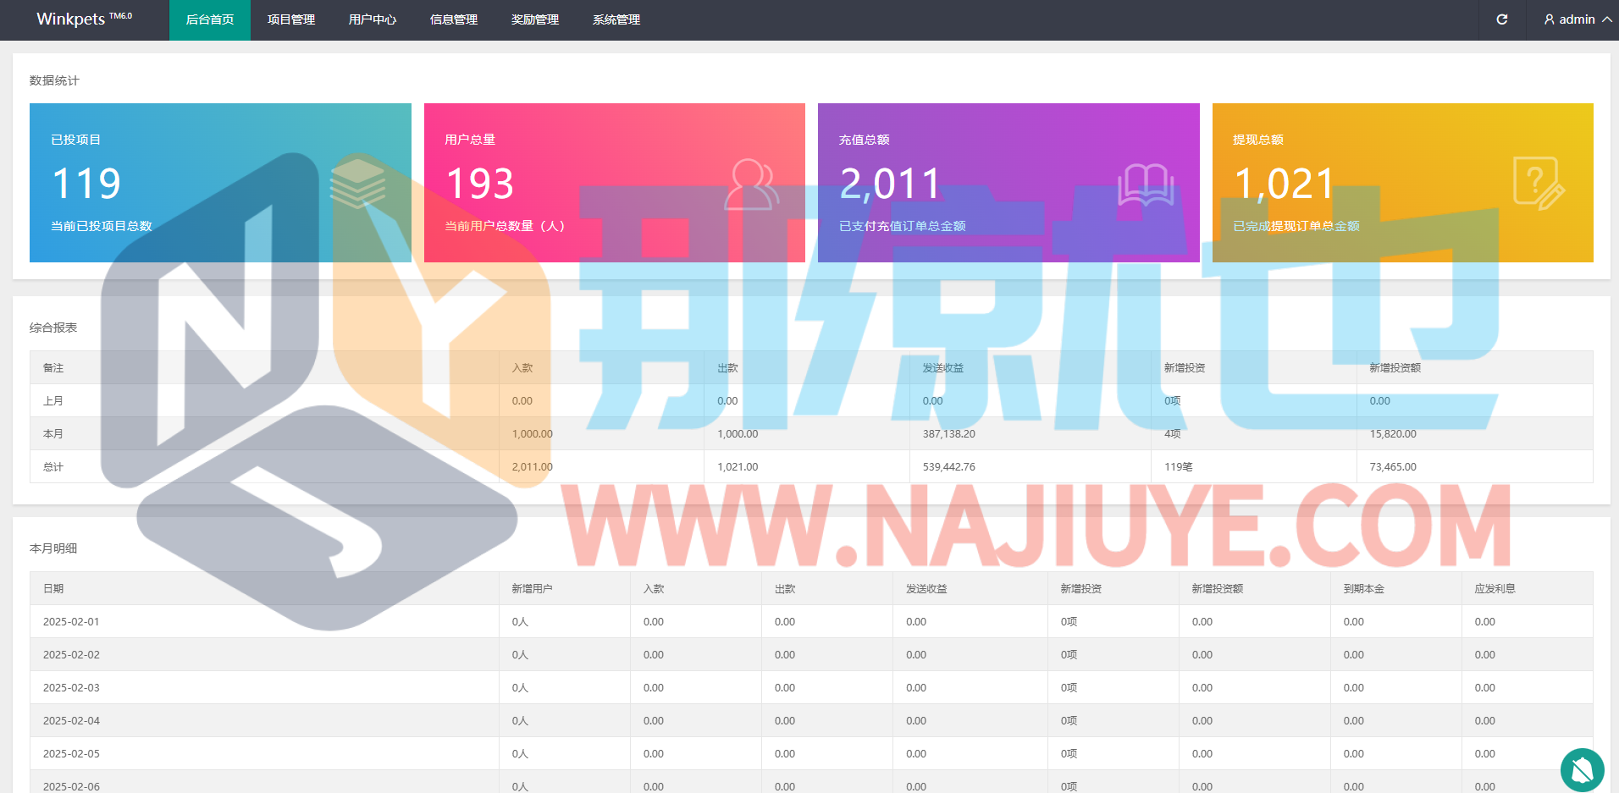The height and width of the screenshot is (793, 1619).
Task: Open the 项目管理 menu
Action: 291,19
